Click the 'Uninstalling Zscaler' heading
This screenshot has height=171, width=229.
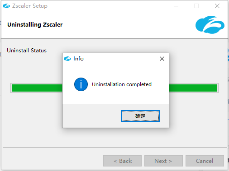click(35, 25)
